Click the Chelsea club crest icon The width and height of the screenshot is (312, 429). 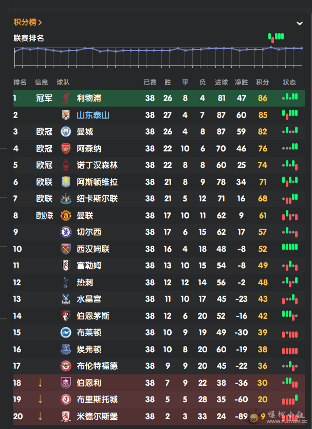click(x=66, y=232)
